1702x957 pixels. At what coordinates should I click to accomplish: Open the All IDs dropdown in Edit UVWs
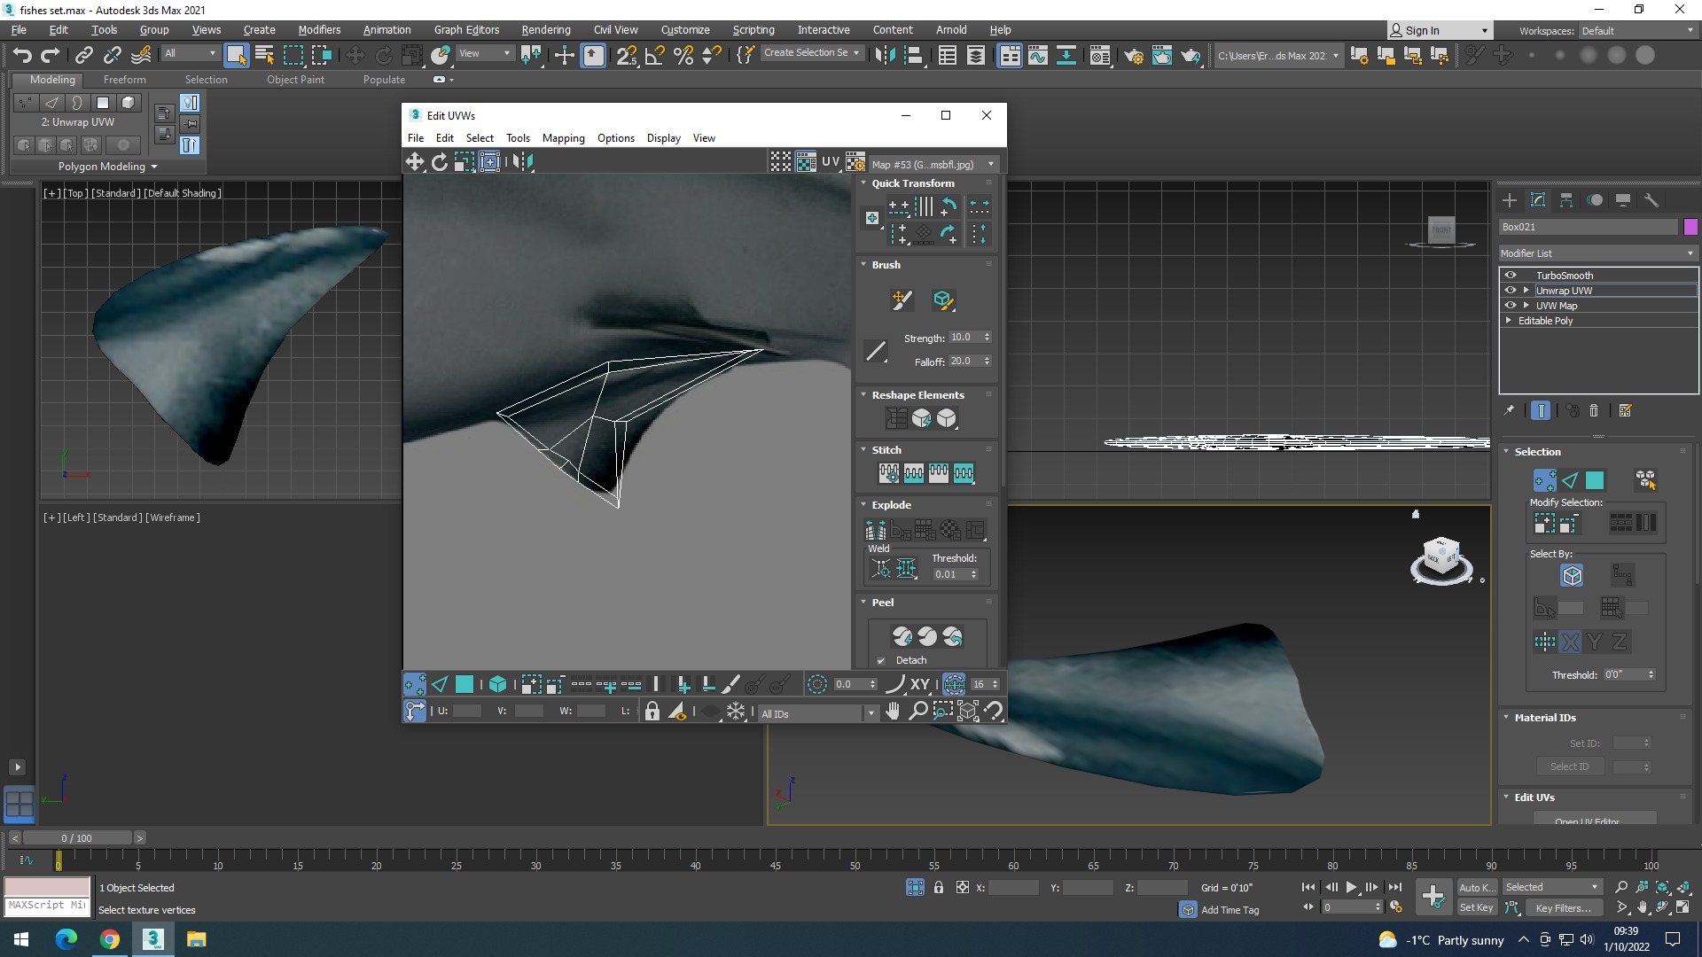(x=817, y=713)
